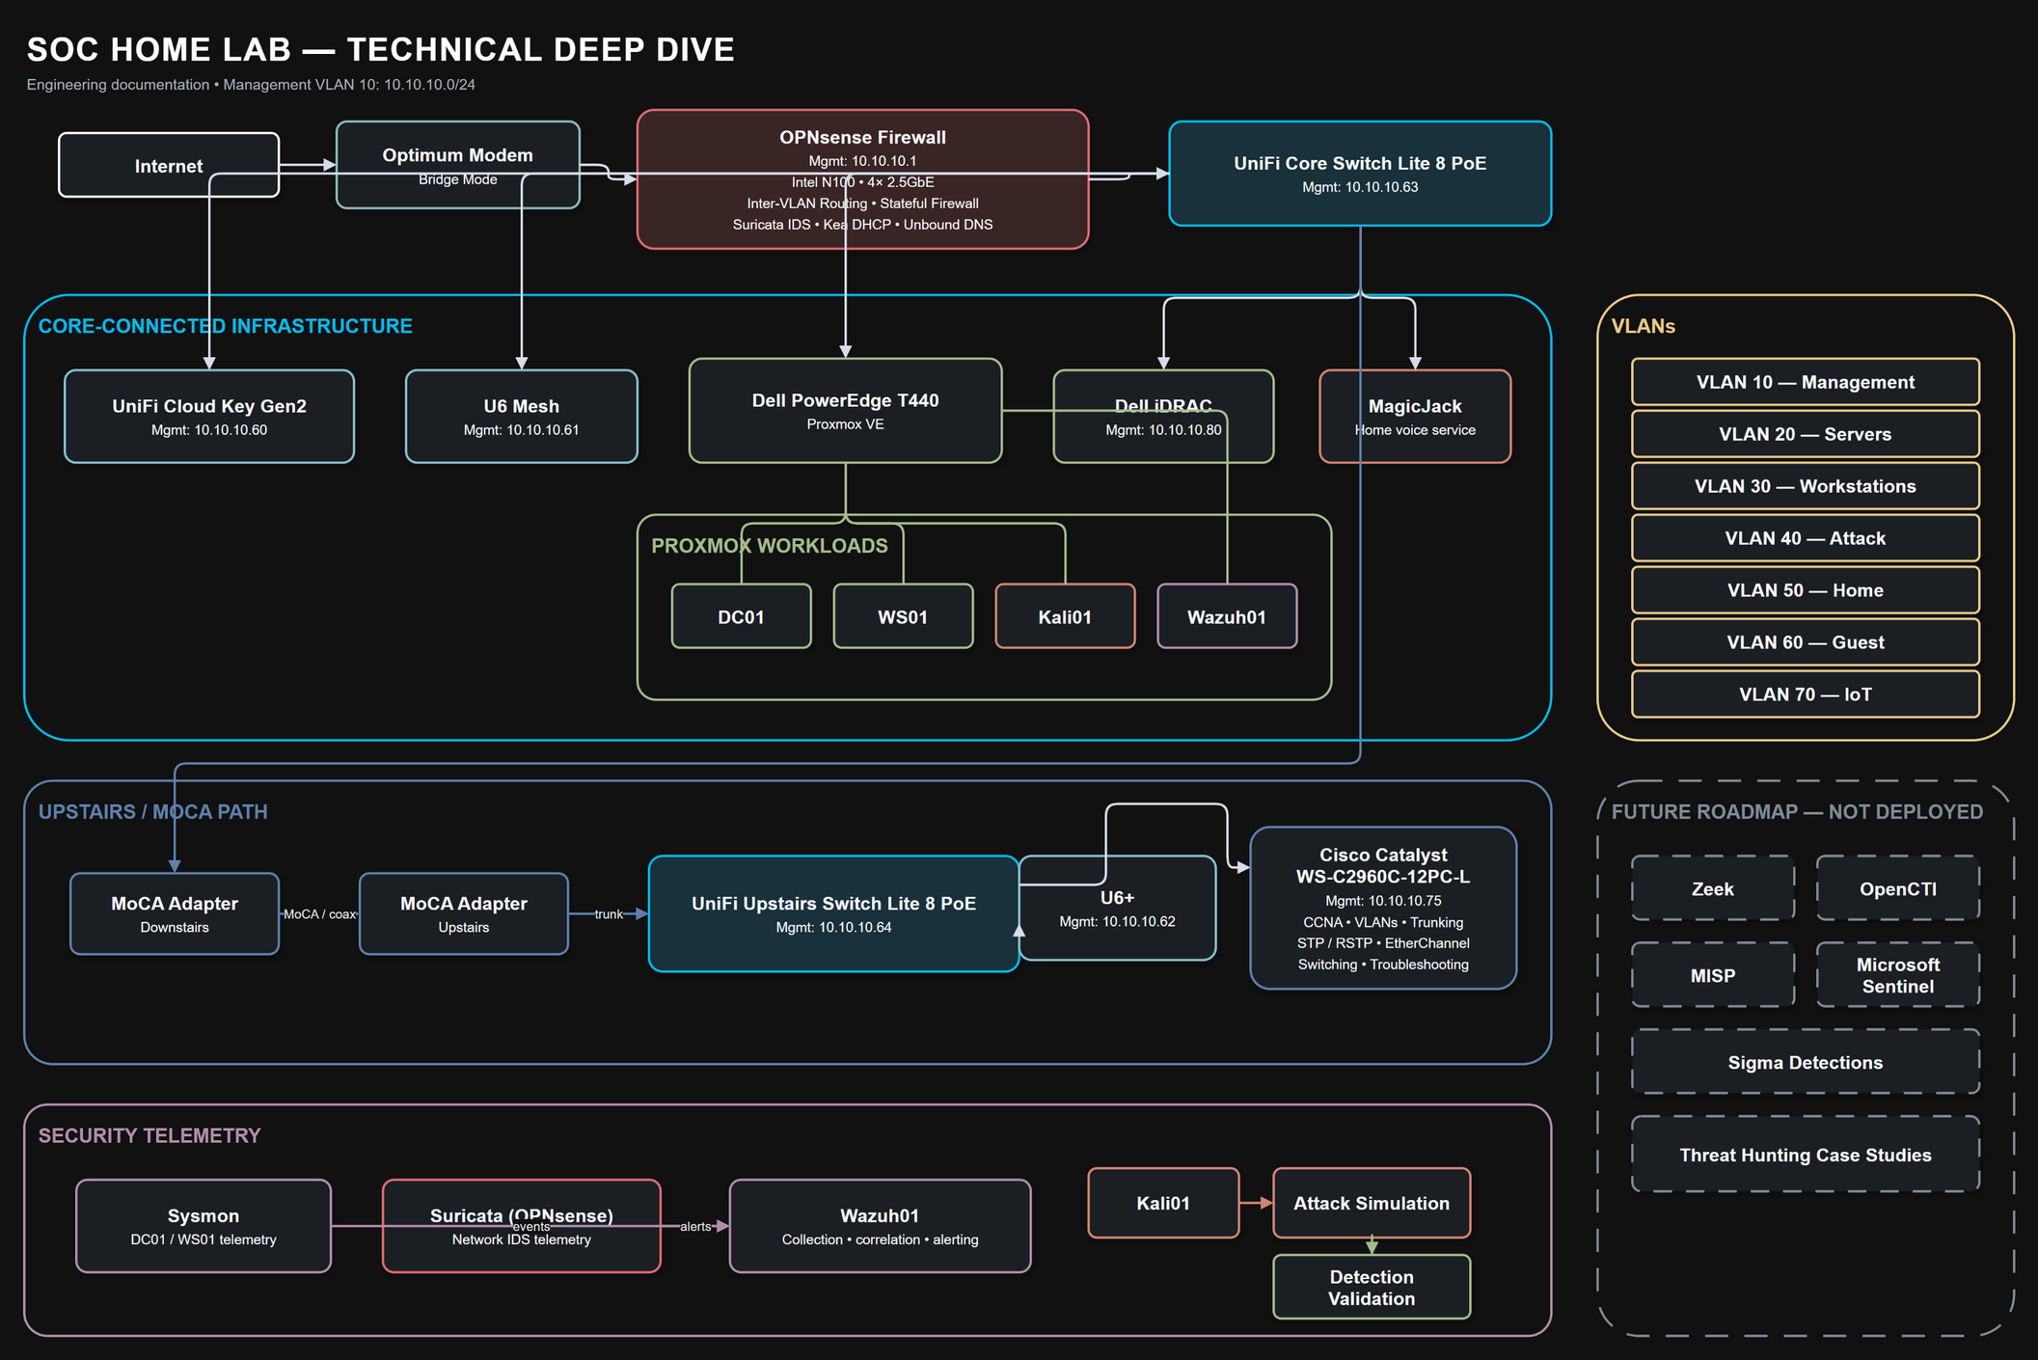Click the UniFi Cloud Key Gen2 node
Screen dimensions: 2038x1360
209,417
